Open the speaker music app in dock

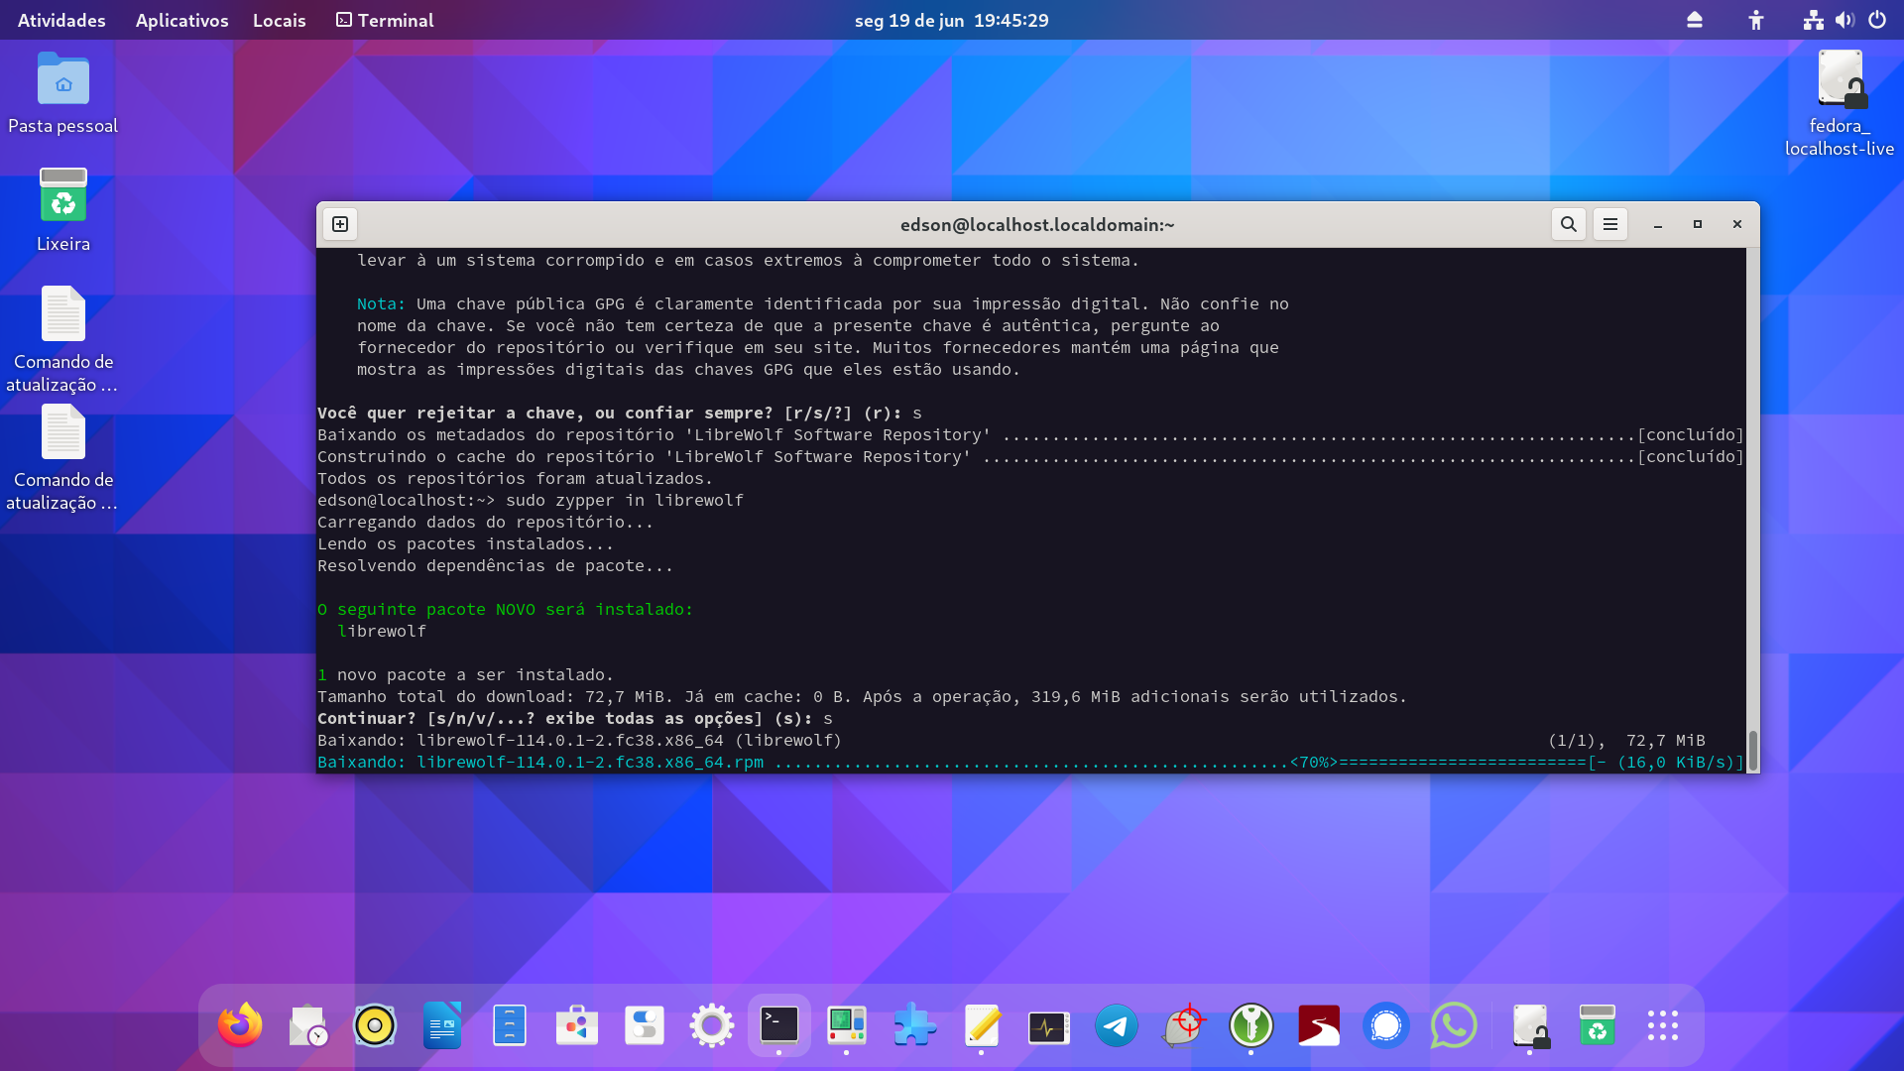click(375, 1025)
